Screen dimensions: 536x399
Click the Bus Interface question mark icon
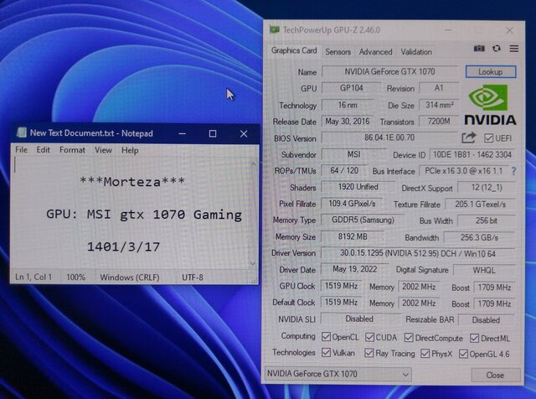click(x=513, y=171)
